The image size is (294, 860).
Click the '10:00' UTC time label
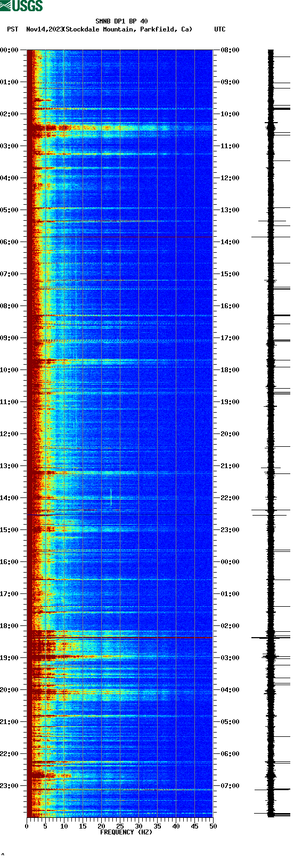pos(230,114)
